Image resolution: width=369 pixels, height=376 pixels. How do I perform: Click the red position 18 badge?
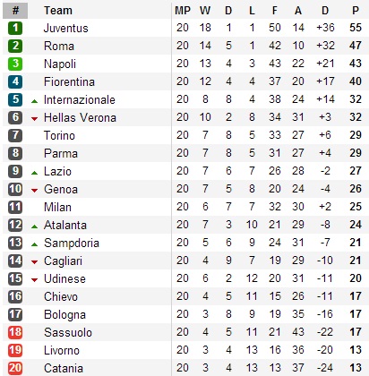[15, 332]
